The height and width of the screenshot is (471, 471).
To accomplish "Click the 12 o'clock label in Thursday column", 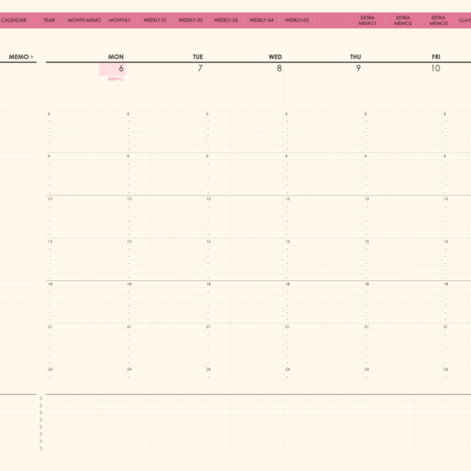I will (288, 199).
